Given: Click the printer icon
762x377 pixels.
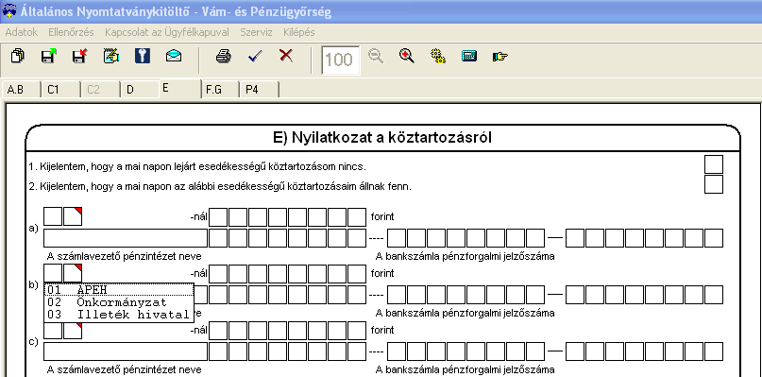Looking at the screenshot, I should (223, 56).
